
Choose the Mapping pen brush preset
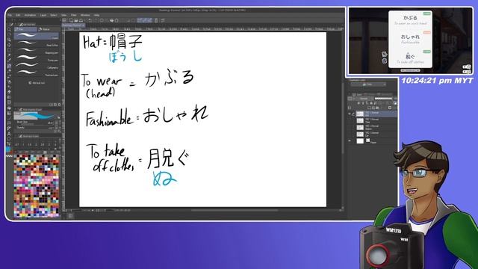37,52
